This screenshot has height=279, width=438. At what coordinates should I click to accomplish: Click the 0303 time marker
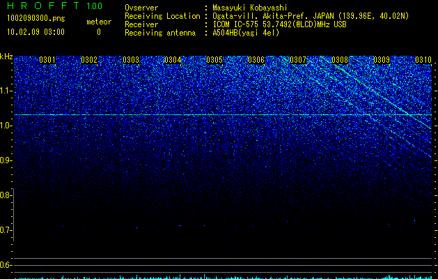point(131,60)
